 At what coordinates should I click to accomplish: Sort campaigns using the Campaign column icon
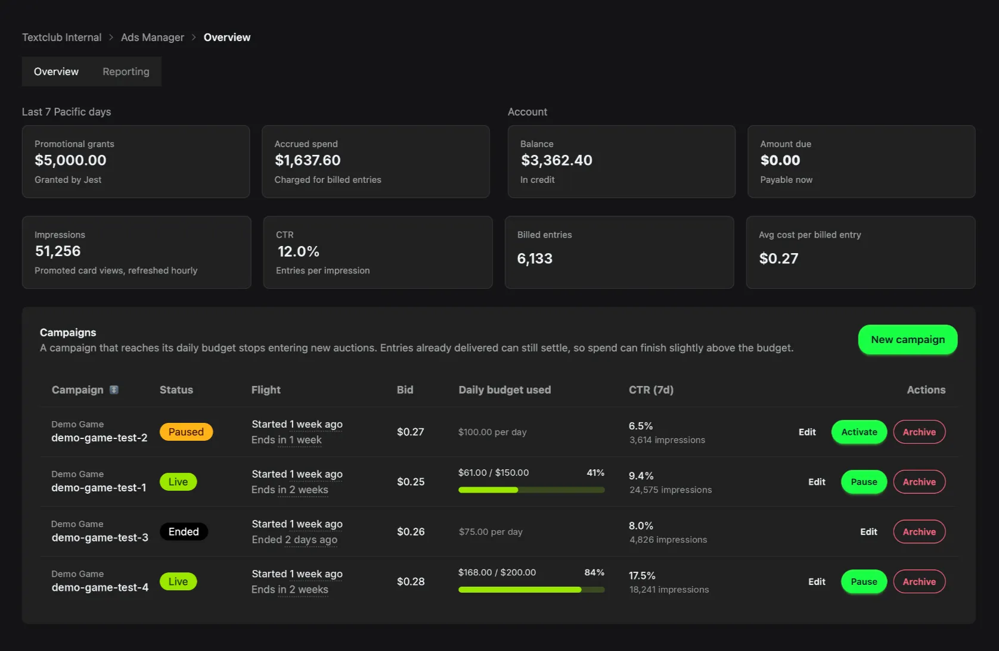[114, 390]
